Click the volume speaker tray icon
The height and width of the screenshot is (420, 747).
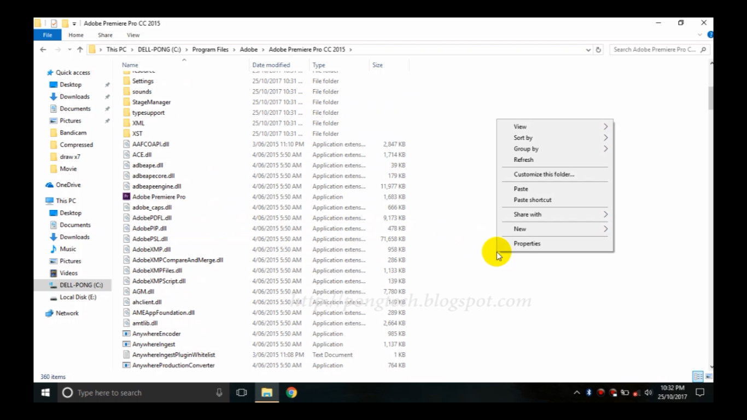click(x=649, y=393)
